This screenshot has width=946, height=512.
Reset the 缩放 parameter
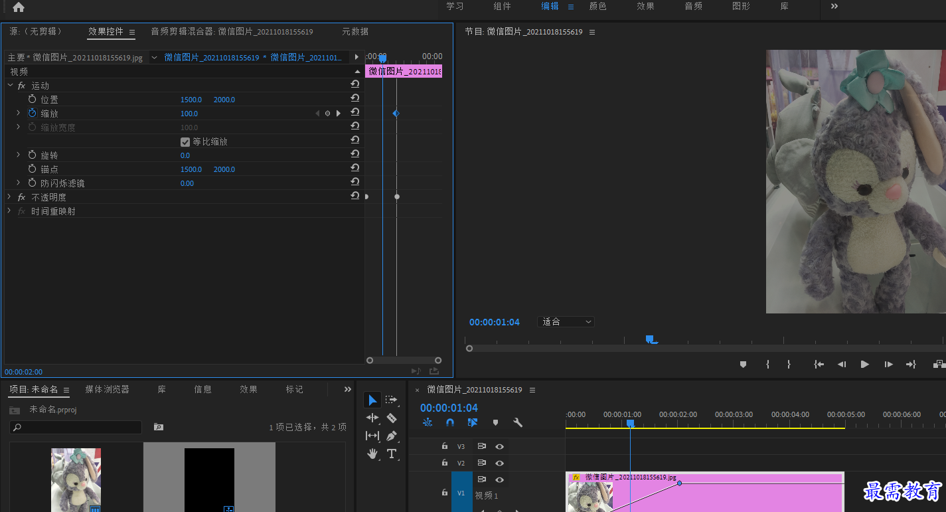[355, 113]
